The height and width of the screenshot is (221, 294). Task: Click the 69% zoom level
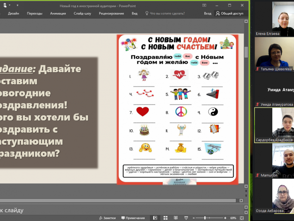pyautogui.click(x=233, y=218)
